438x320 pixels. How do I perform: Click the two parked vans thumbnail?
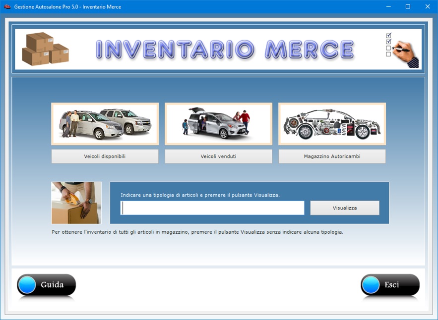pyautogui.click(x=105, y=124)
